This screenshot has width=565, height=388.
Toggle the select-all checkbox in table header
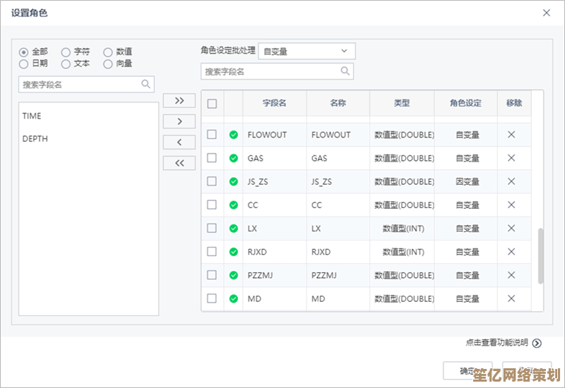coord(212,104)
